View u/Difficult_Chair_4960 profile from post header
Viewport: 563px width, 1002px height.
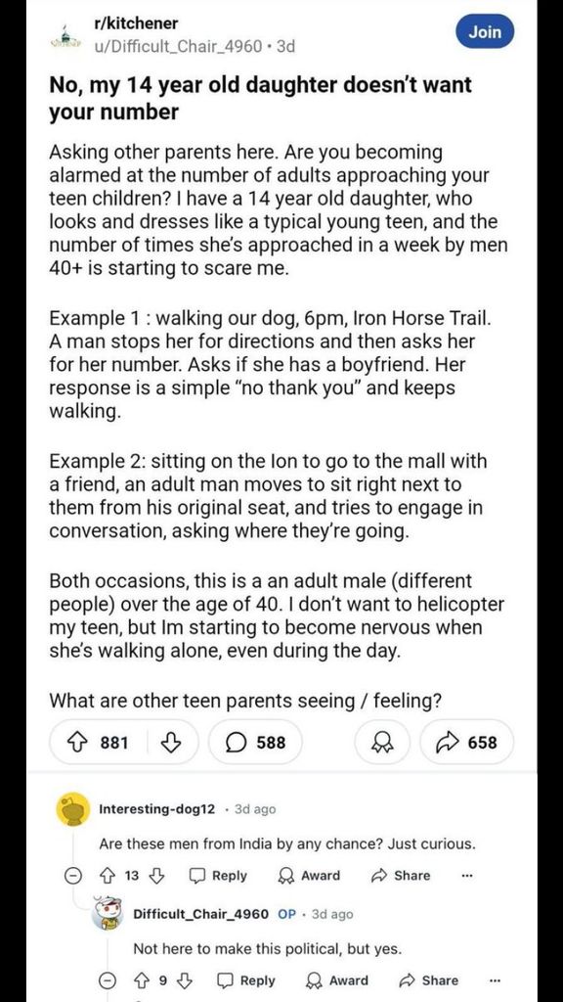tap(178, 46)
